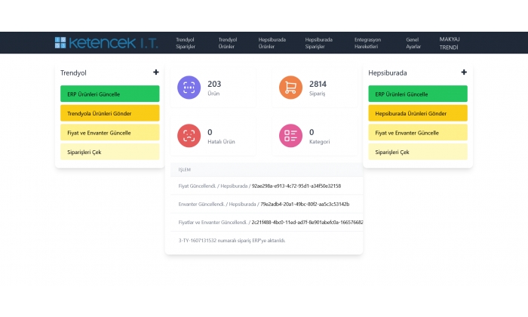
Task: Click Trendyol Siparişleri Çek button
Action: (110, 152)
